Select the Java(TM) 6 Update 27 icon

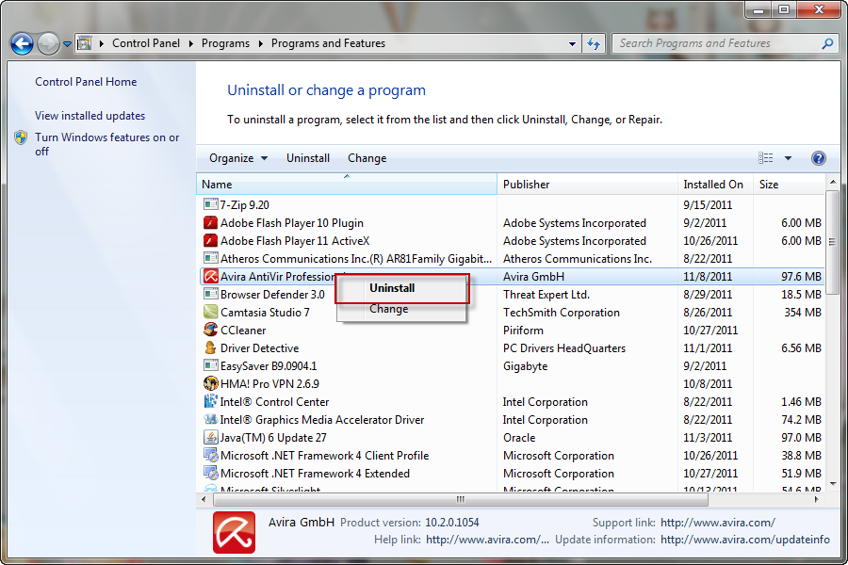pos(210,437)
